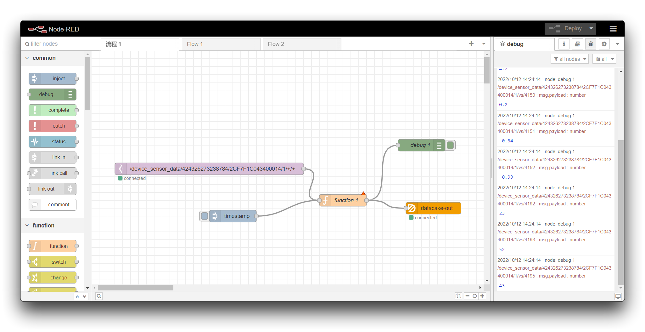
Task: Click the Node-RED logo in header
Action: pyautogui.click(x=53, y=29)
